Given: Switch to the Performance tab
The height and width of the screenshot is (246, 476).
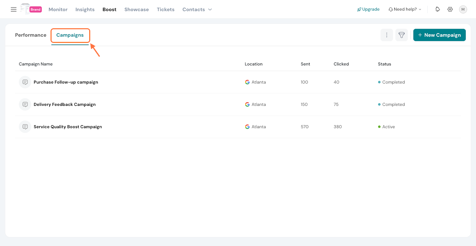Looking at the screenshot, I should tap(31, 35).
